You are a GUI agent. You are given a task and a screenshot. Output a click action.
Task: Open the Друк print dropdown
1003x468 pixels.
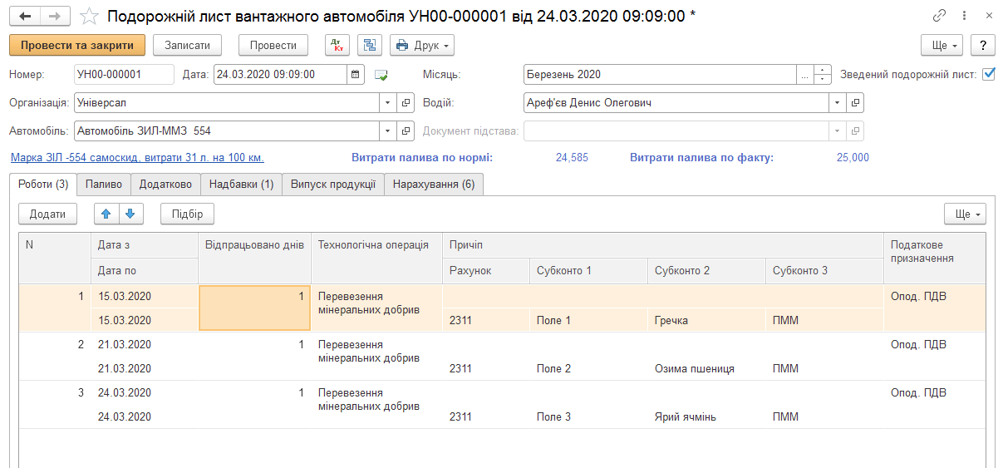click(422, 45)
